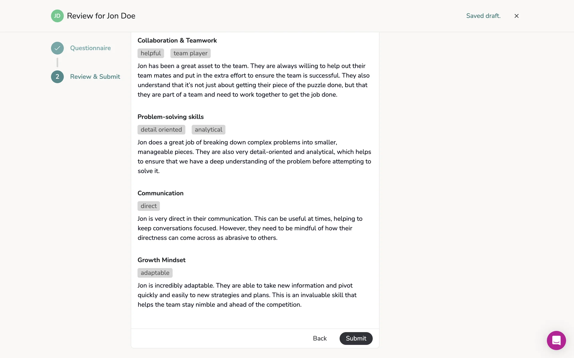Click the step 2 circle icon
Viewport: 574px width, 358px height.
click(x=57, y=77)
